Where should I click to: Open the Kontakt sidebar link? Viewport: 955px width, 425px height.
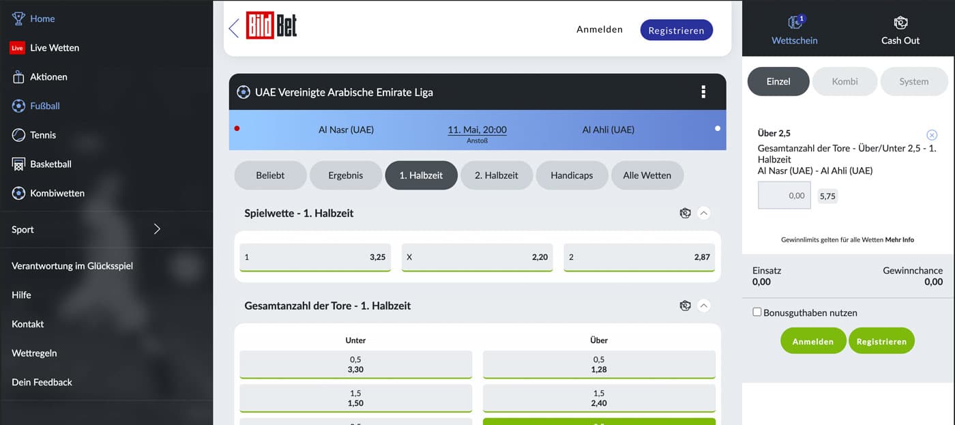tap(28, 324)
